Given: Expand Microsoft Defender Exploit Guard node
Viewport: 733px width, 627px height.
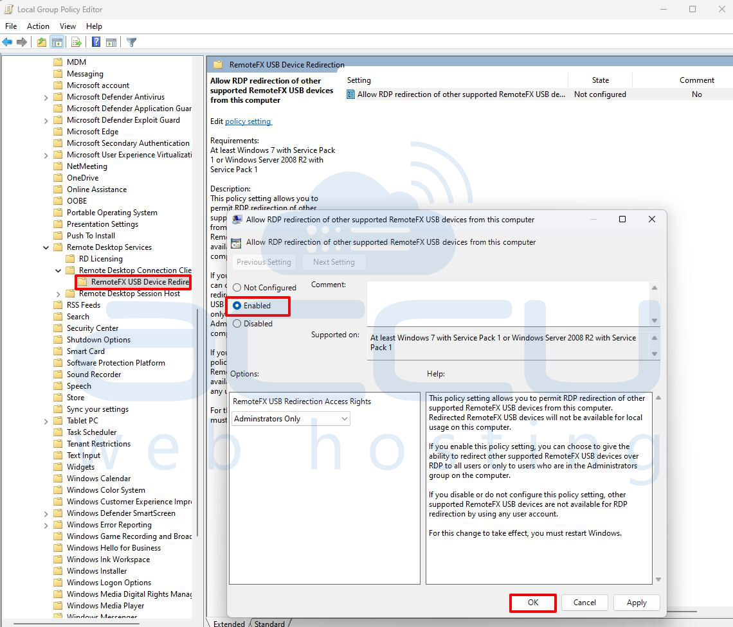Looking at the screenshot, I should (x=46, y=121).
